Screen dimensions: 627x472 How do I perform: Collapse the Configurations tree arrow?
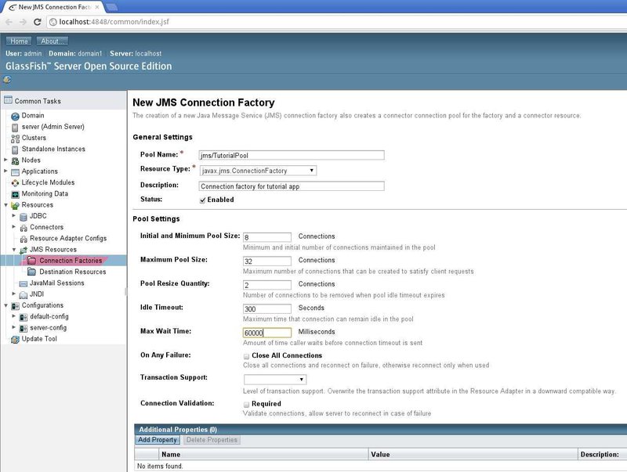(5, 305)
